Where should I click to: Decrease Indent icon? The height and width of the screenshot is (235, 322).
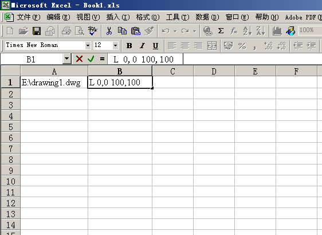tap(298, 46)
